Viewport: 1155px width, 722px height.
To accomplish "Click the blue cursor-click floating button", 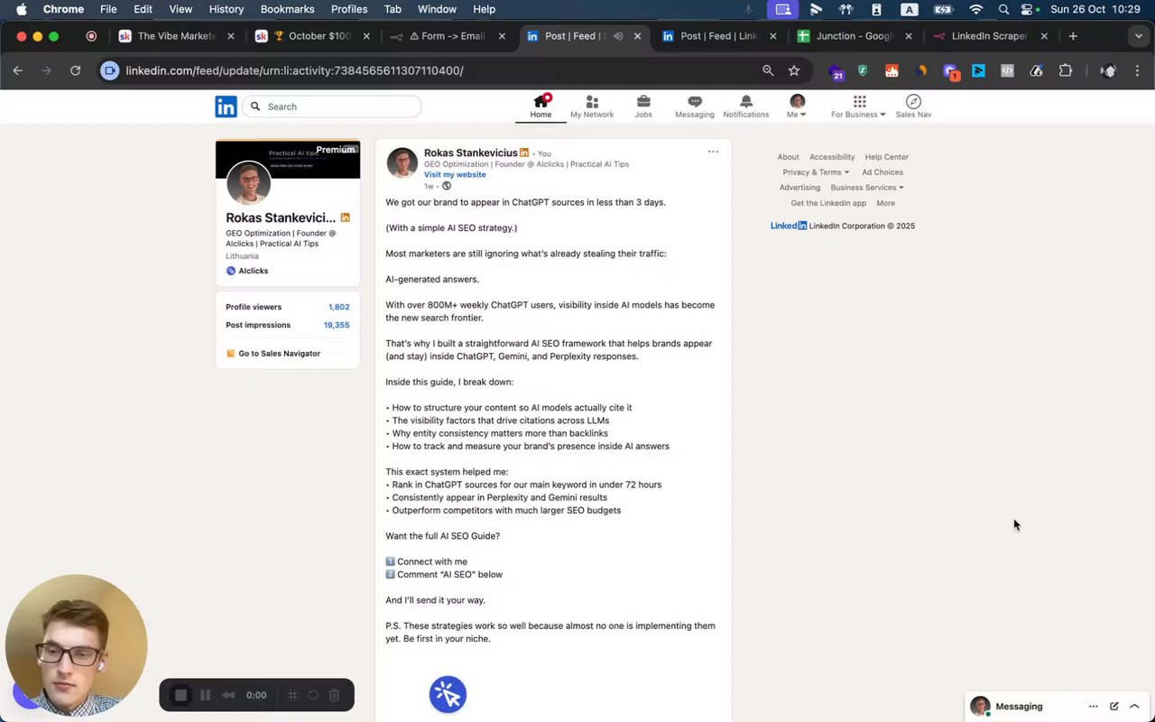I will [448, 694].
